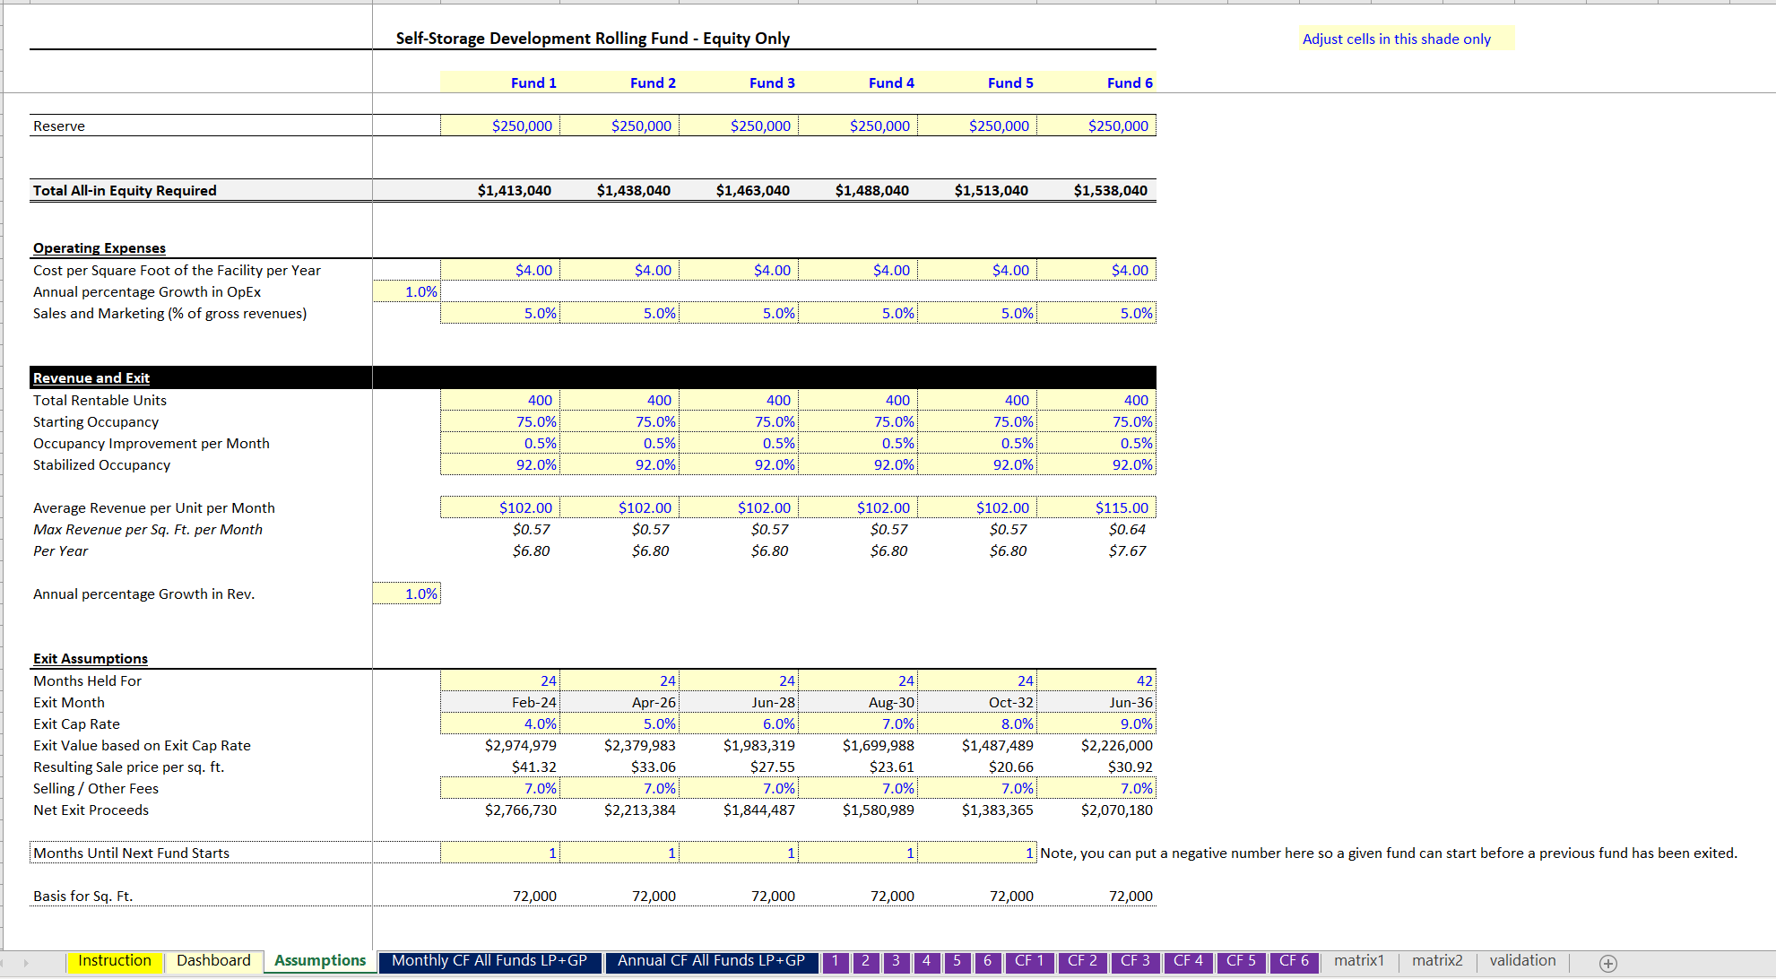This screenshot has height=979, width=1776.
Task: Select the matrix1 sheet tab
Action: [x=1360, y=960]
